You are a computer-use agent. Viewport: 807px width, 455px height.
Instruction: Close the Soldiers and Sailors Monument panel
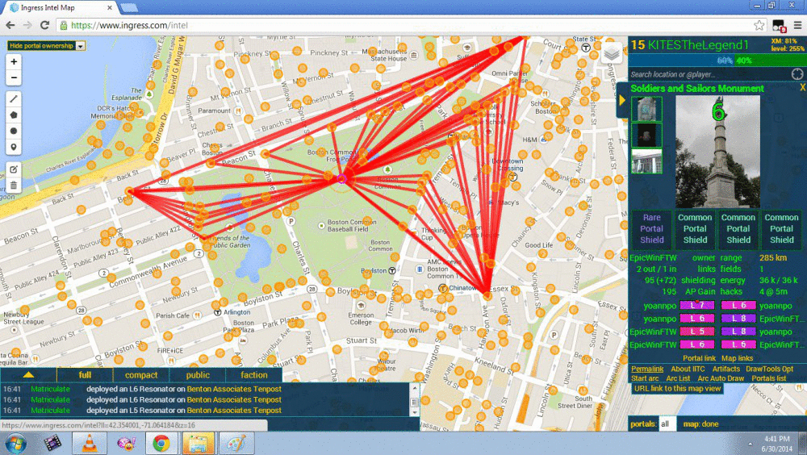point(801,88)
